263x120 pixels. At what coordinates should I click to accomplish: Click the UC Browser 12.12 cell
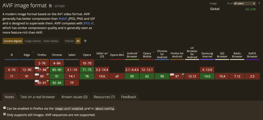[x=192, y=77]
